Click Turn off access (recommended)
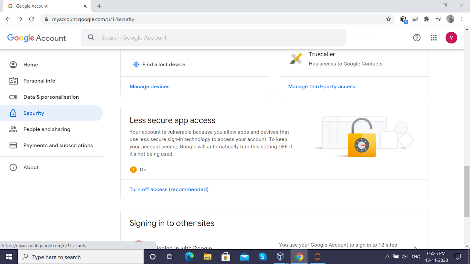Screen dimensions: 470x264 [x=169, y=189]
